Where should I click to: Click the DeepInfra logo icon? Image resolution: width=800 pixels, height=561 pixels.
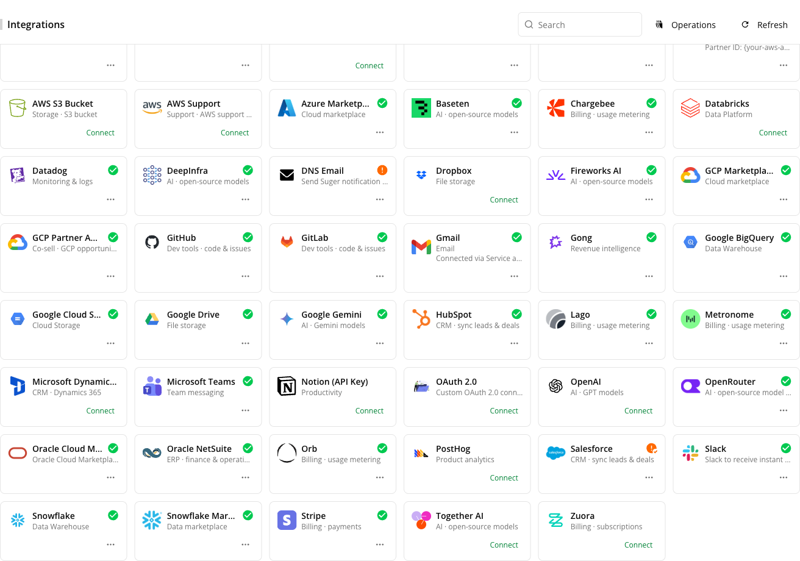(152, 176)
